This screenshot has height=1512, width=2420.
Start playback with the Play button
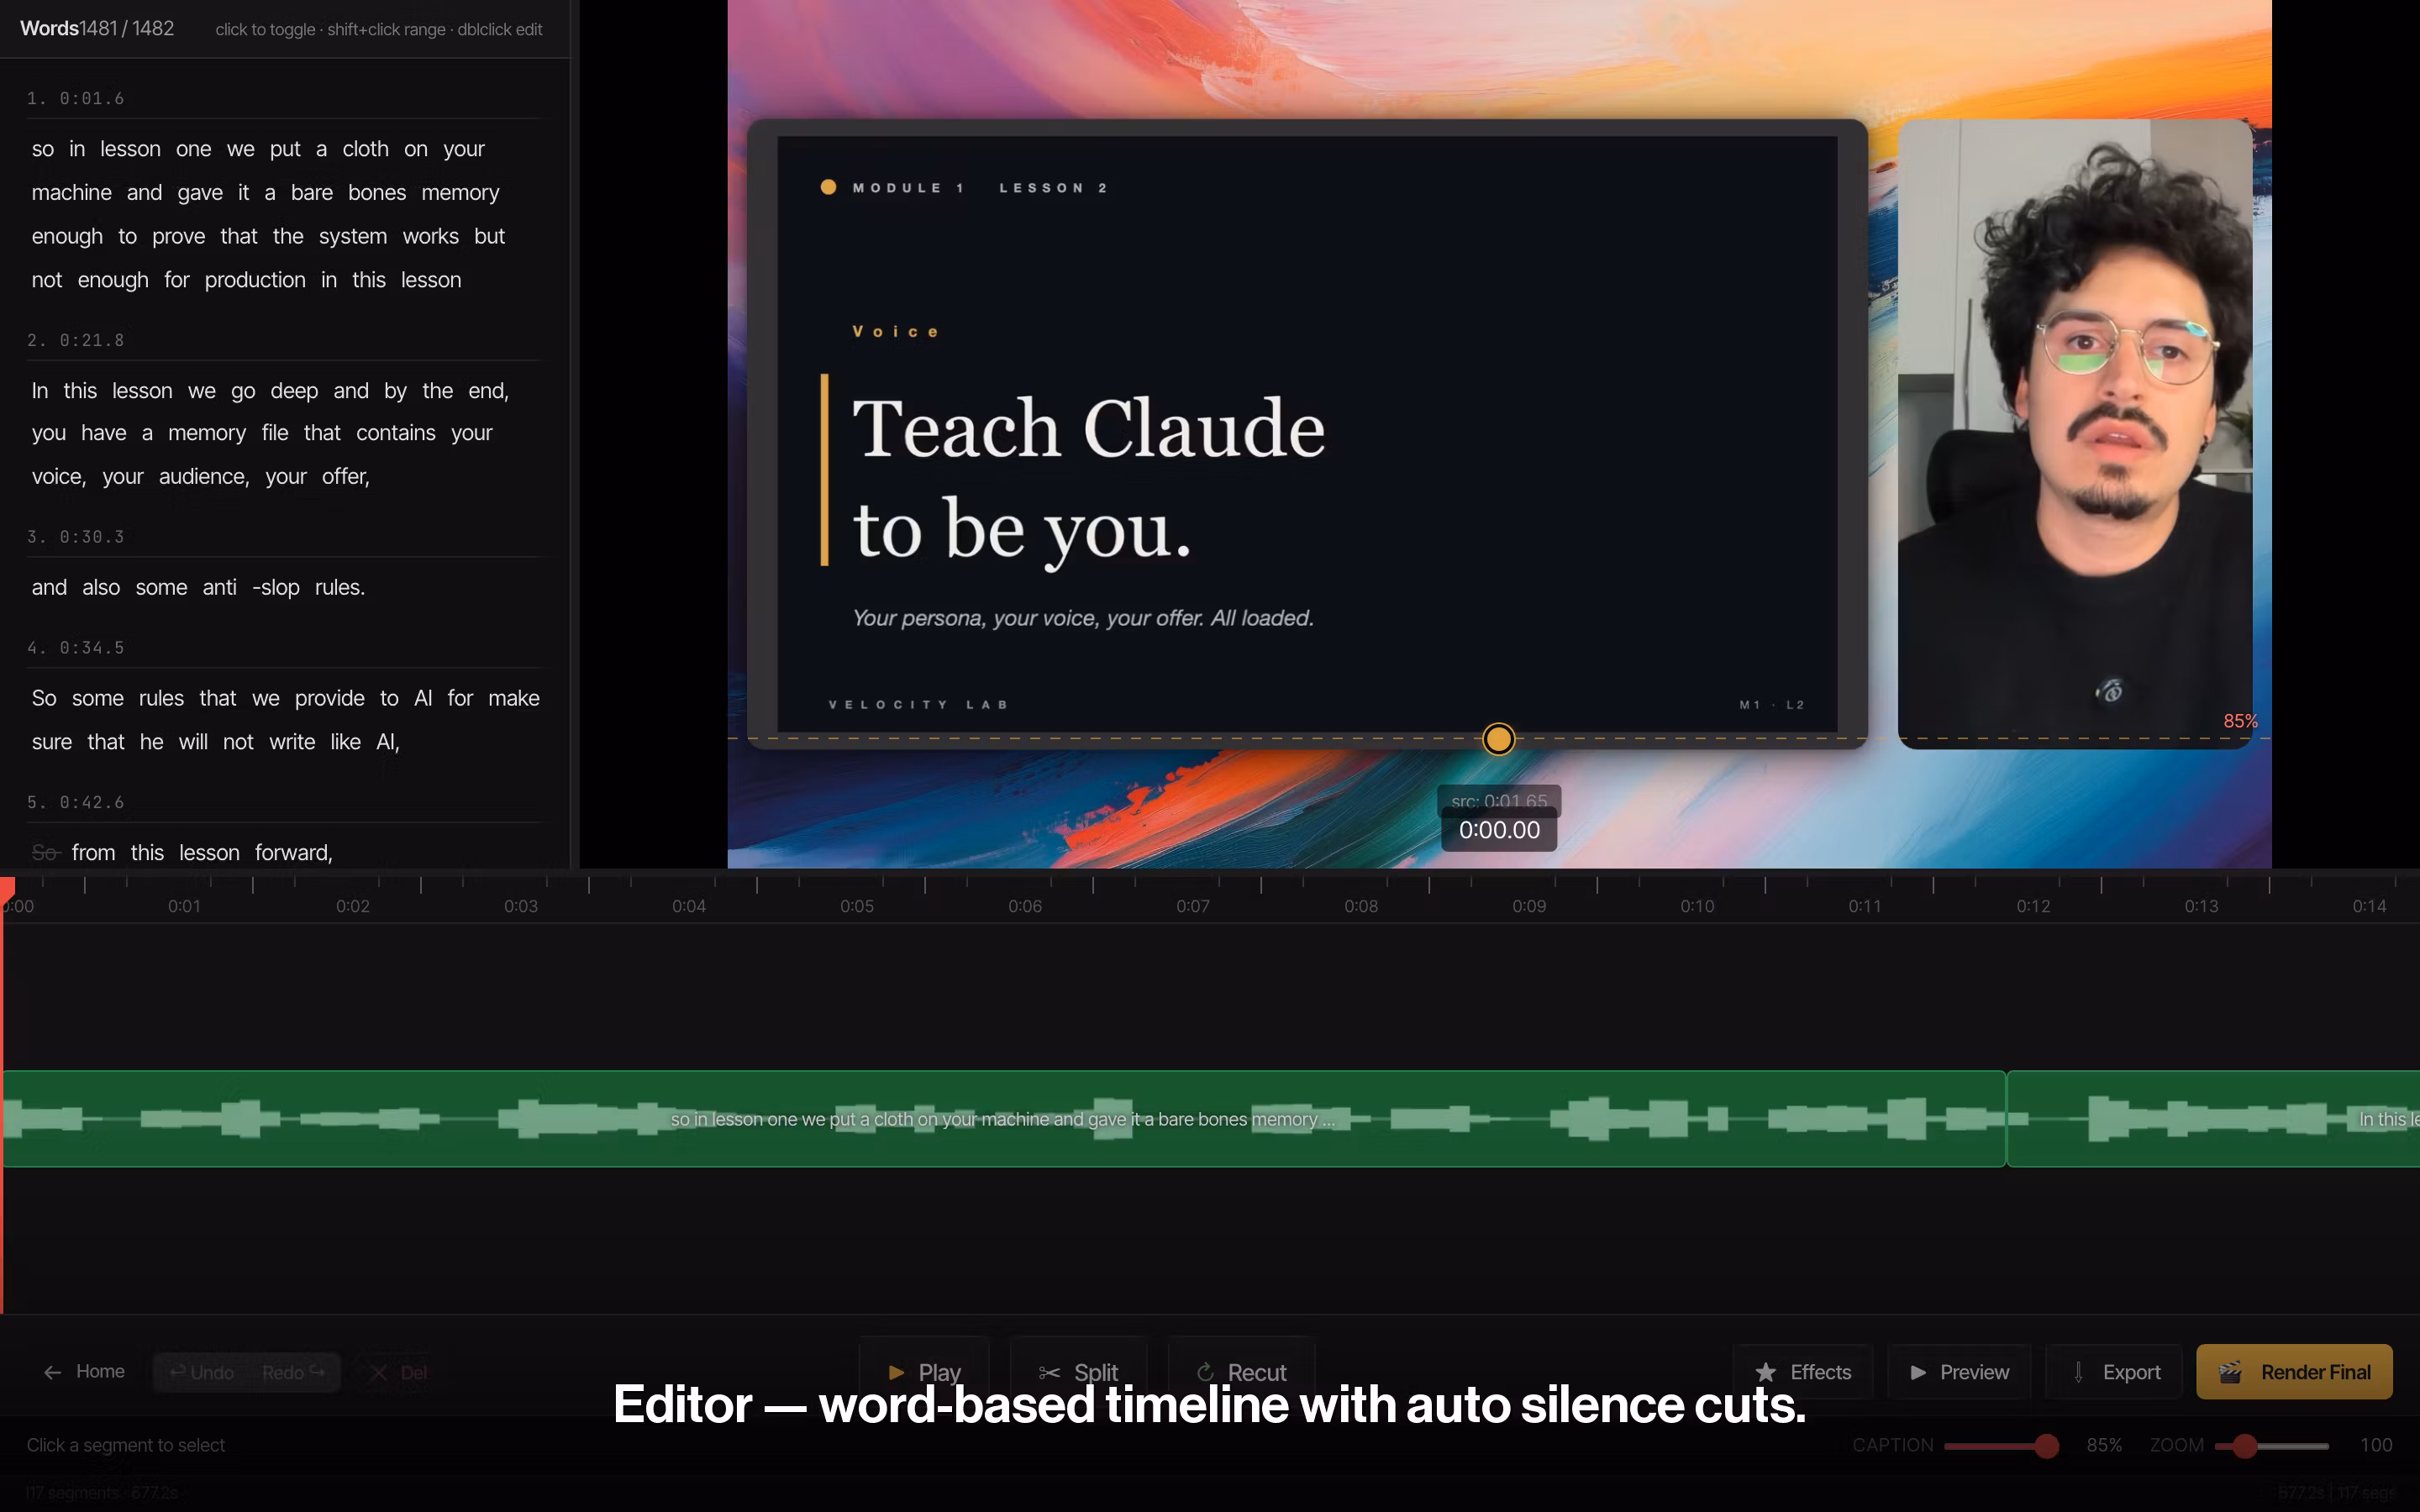[924, 1372]
